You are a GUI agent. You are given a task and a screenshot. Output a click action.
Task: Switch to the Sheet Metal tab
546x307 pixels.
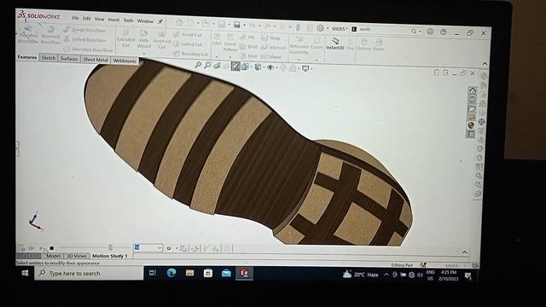click(95, 60)
